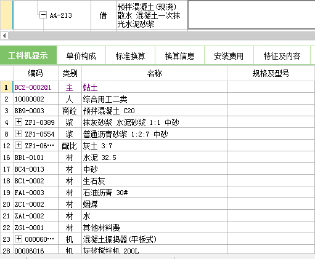Click the 编码 column header
The width and height of the screenshot is (315, 259).
point(36,73)
